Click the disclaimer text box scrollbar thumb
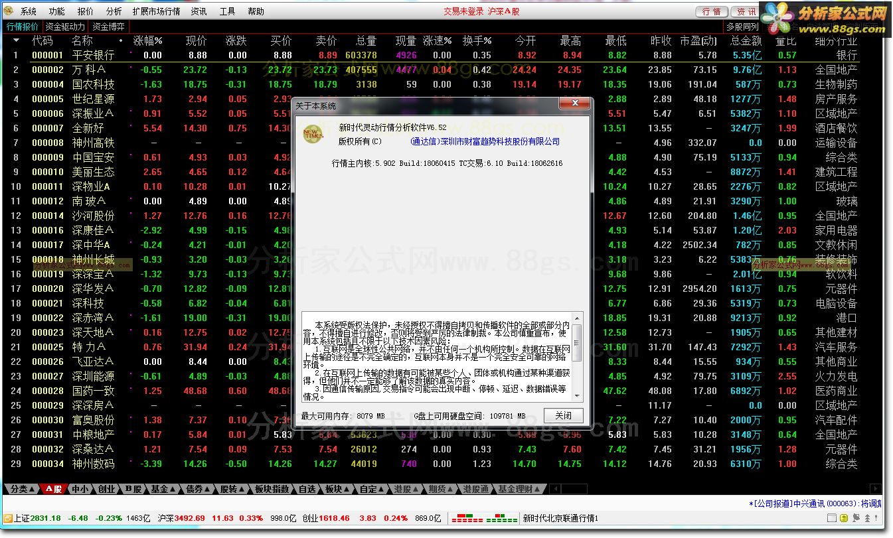The width and height of the screenshot is (893, 538). [x=578, y=343]
